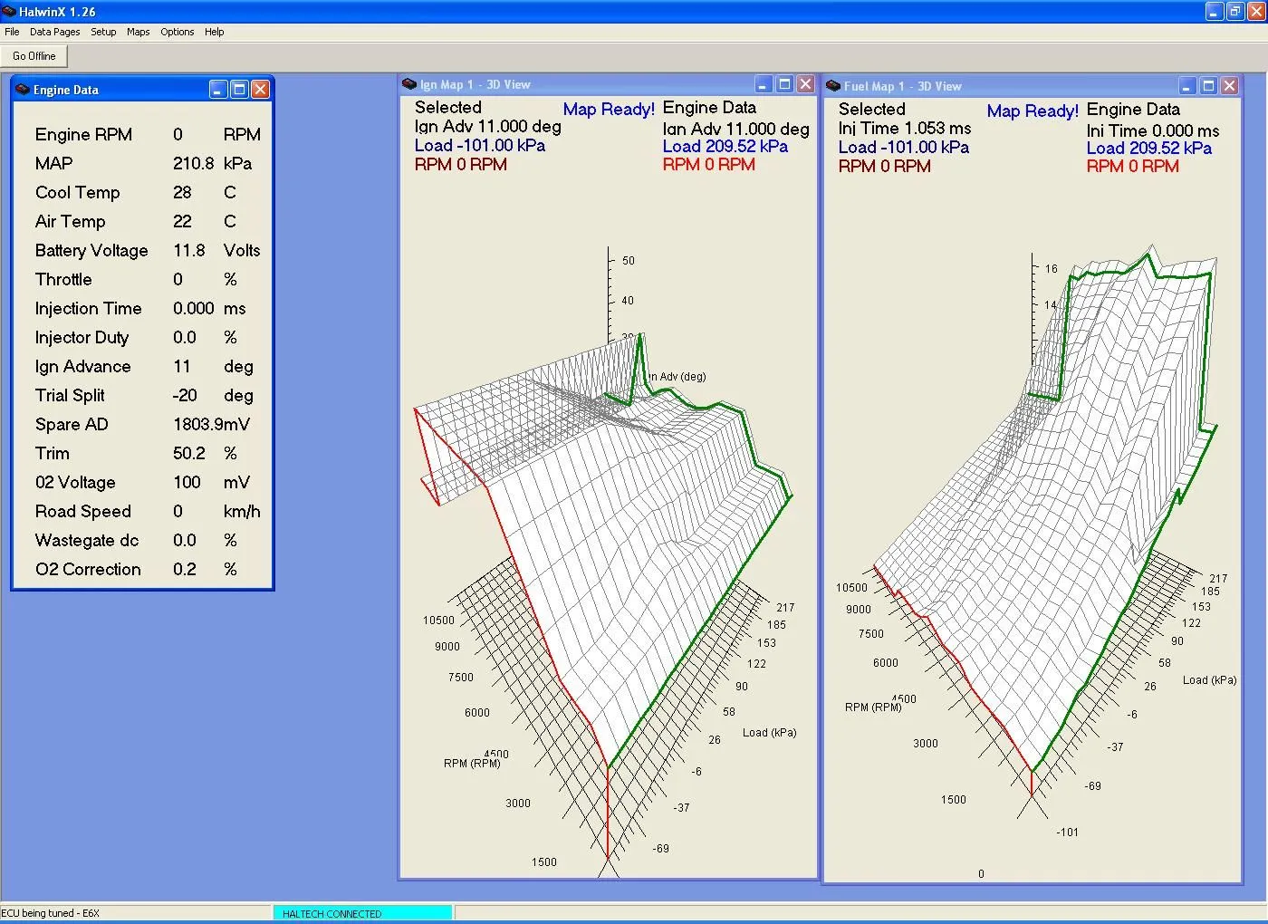Open the Setup menu

point(103,32)
